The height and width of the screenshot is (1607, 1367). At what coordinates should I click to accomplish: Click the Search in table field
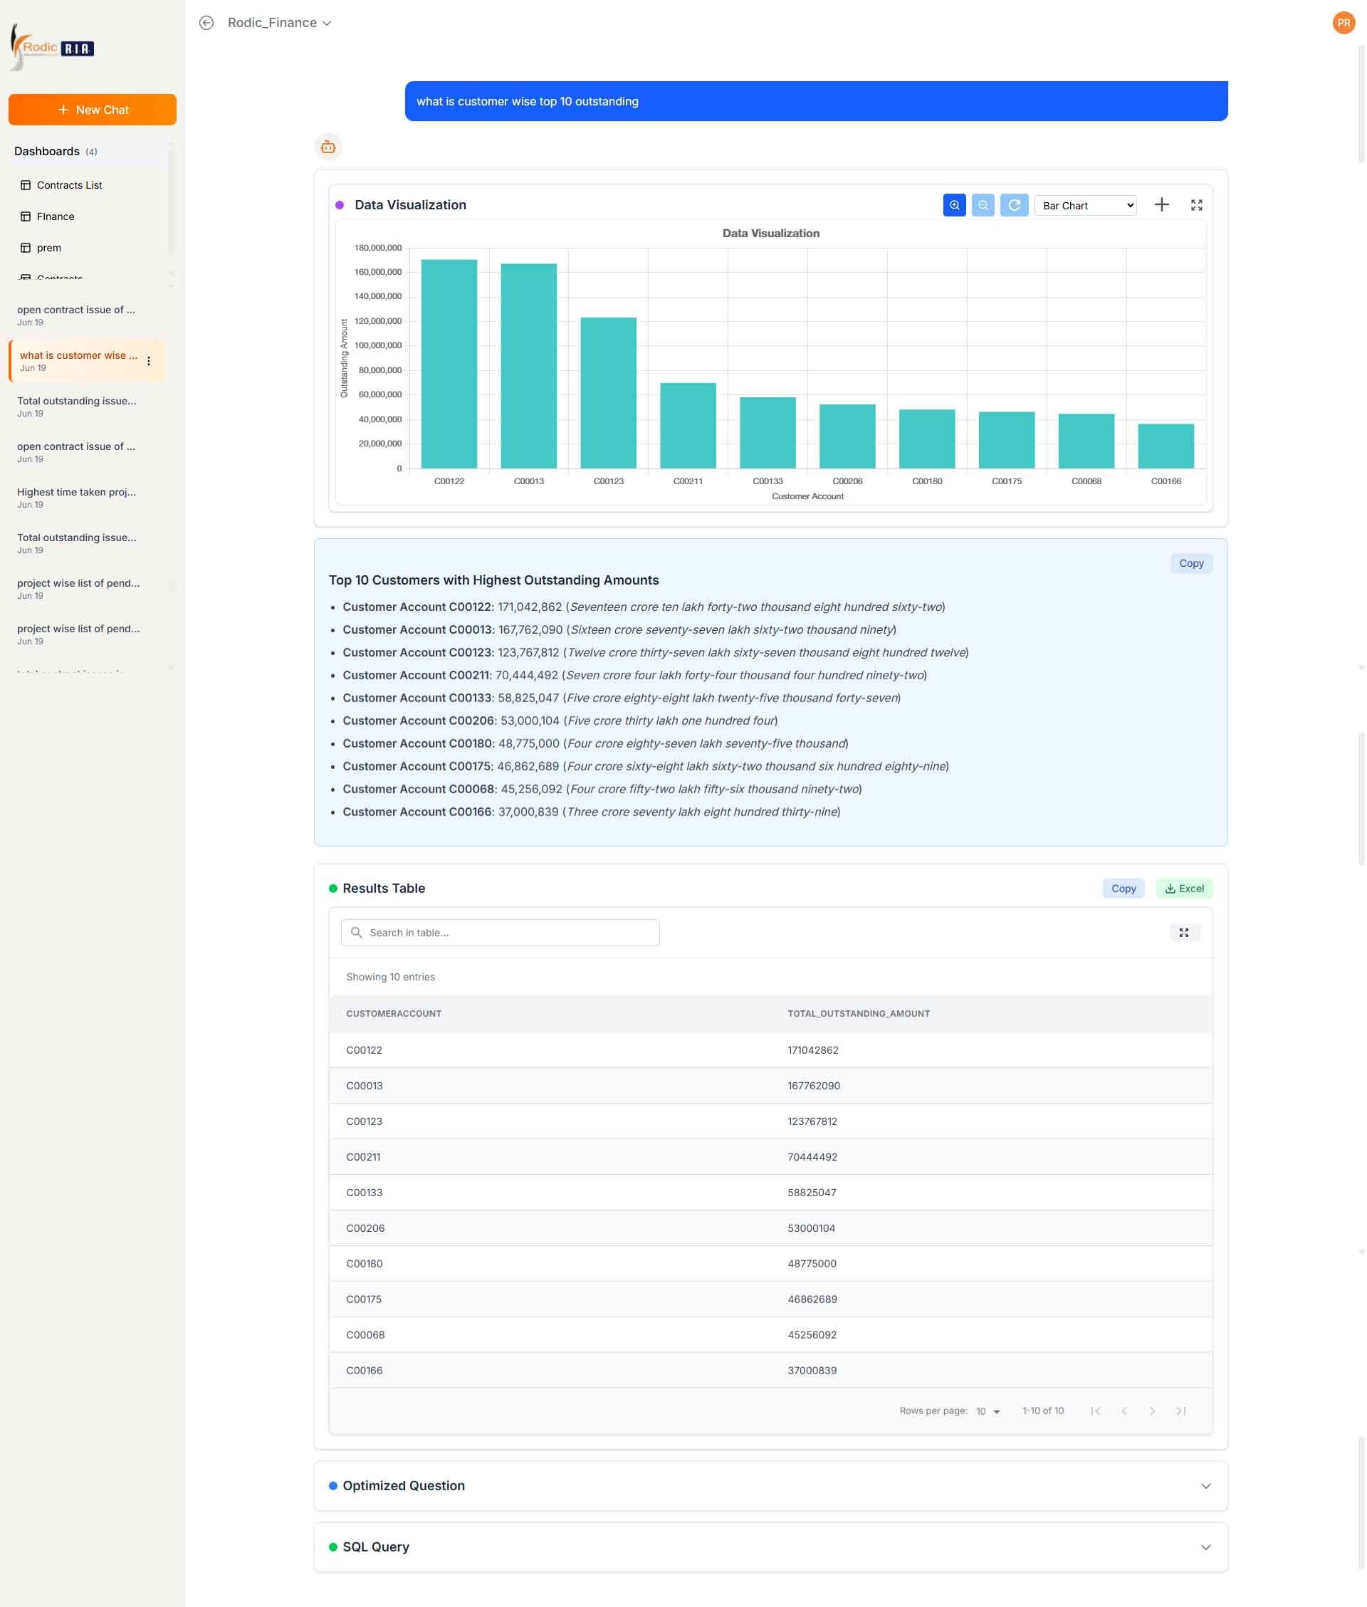(x=500, y=932)
